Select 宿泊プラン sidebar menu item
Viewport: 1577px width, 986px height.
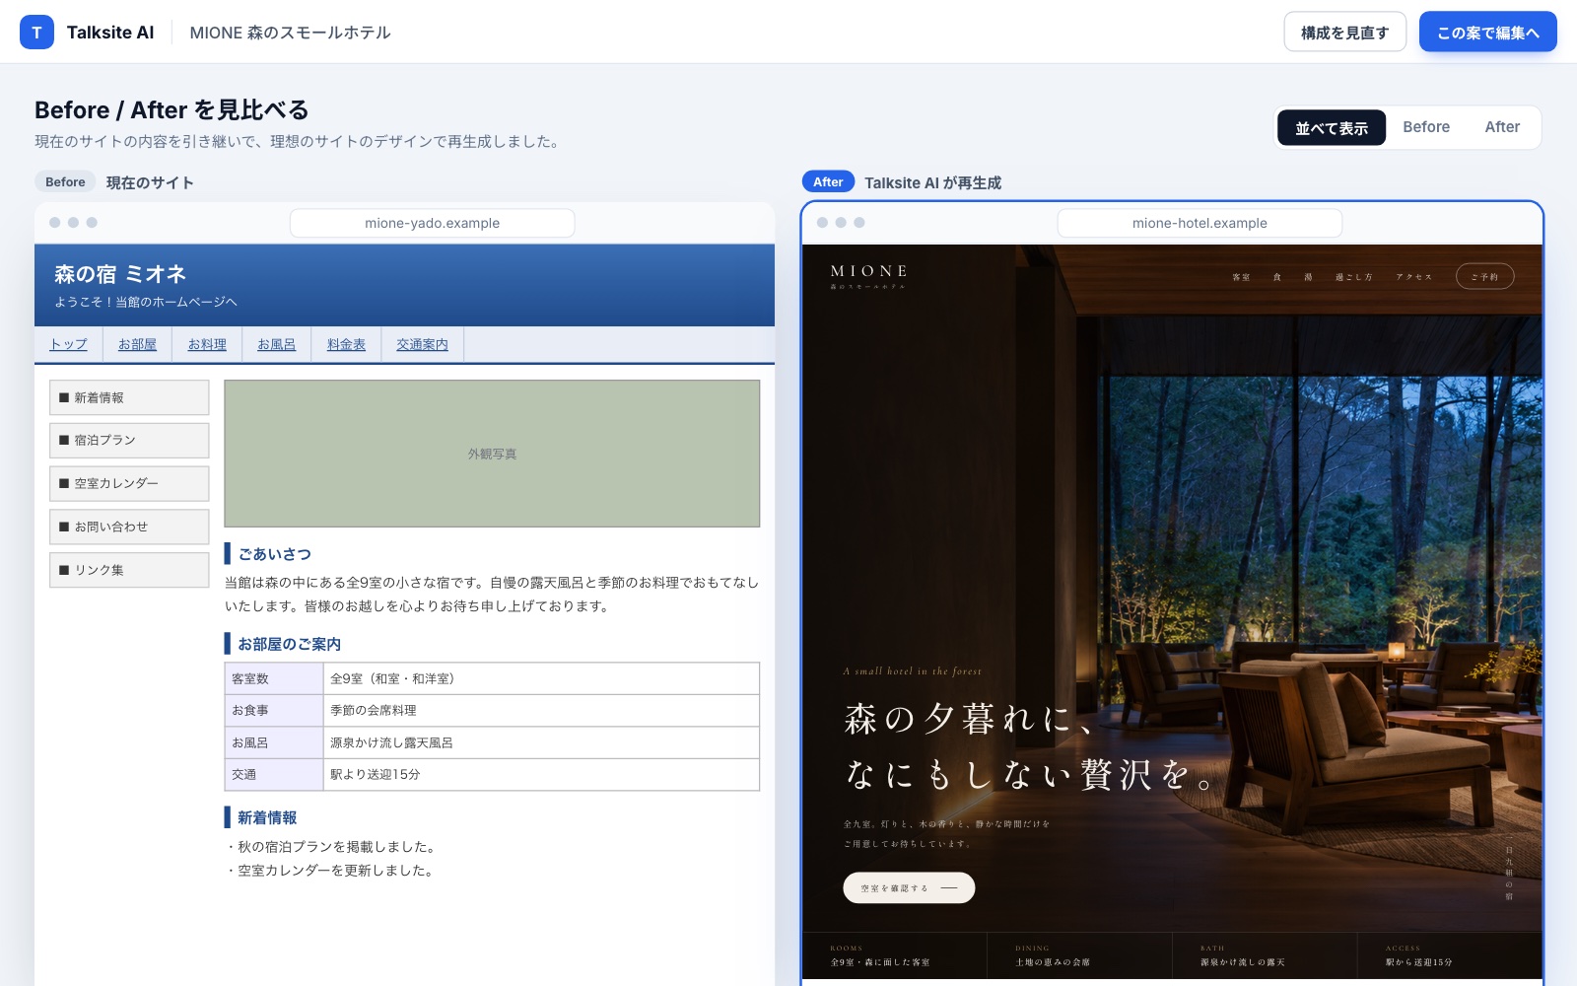point(129,441)
